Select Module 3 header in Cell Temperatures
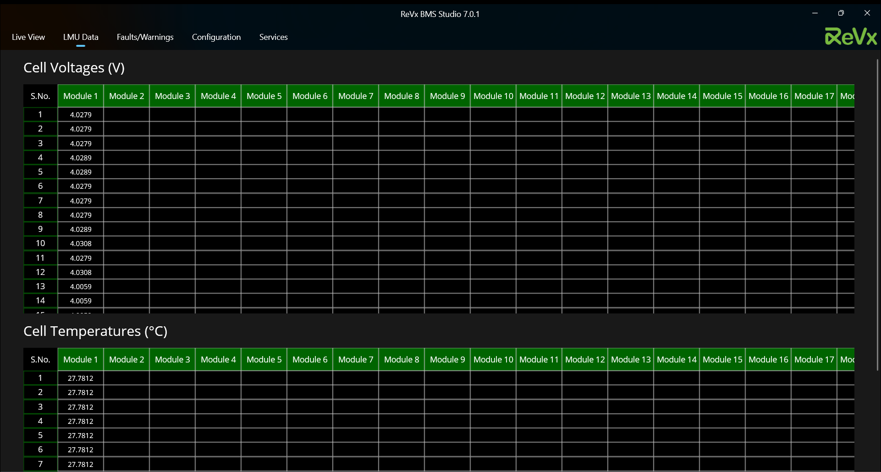Viewport: 881px width, 472px height. click(172, 360)
